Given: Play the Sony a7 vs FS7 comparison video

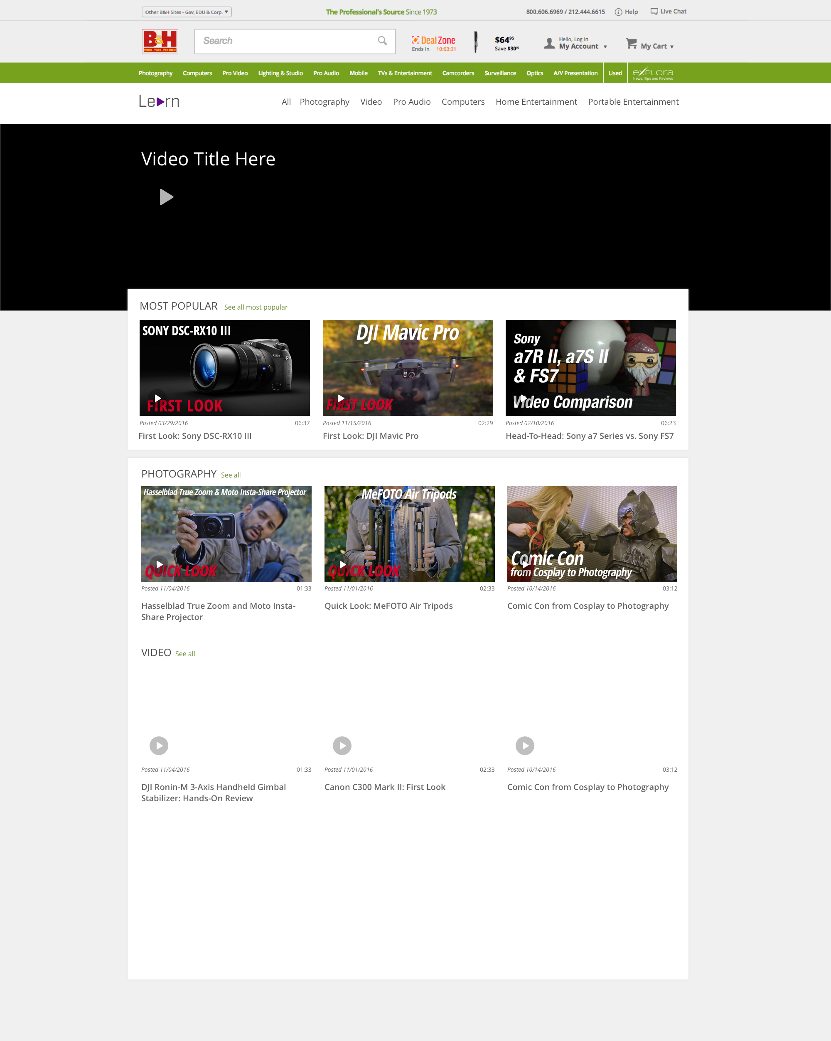Looking at the screenshot, I should click(524, 399).
